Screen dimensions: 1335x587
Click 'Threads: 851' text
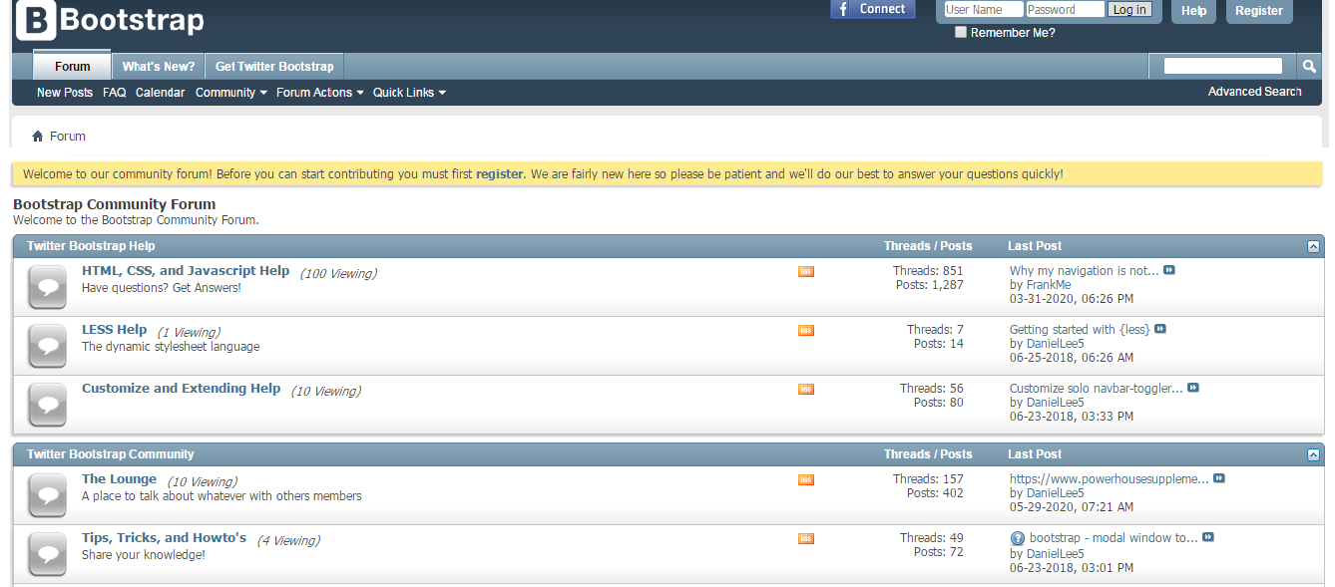pos(928,270)
